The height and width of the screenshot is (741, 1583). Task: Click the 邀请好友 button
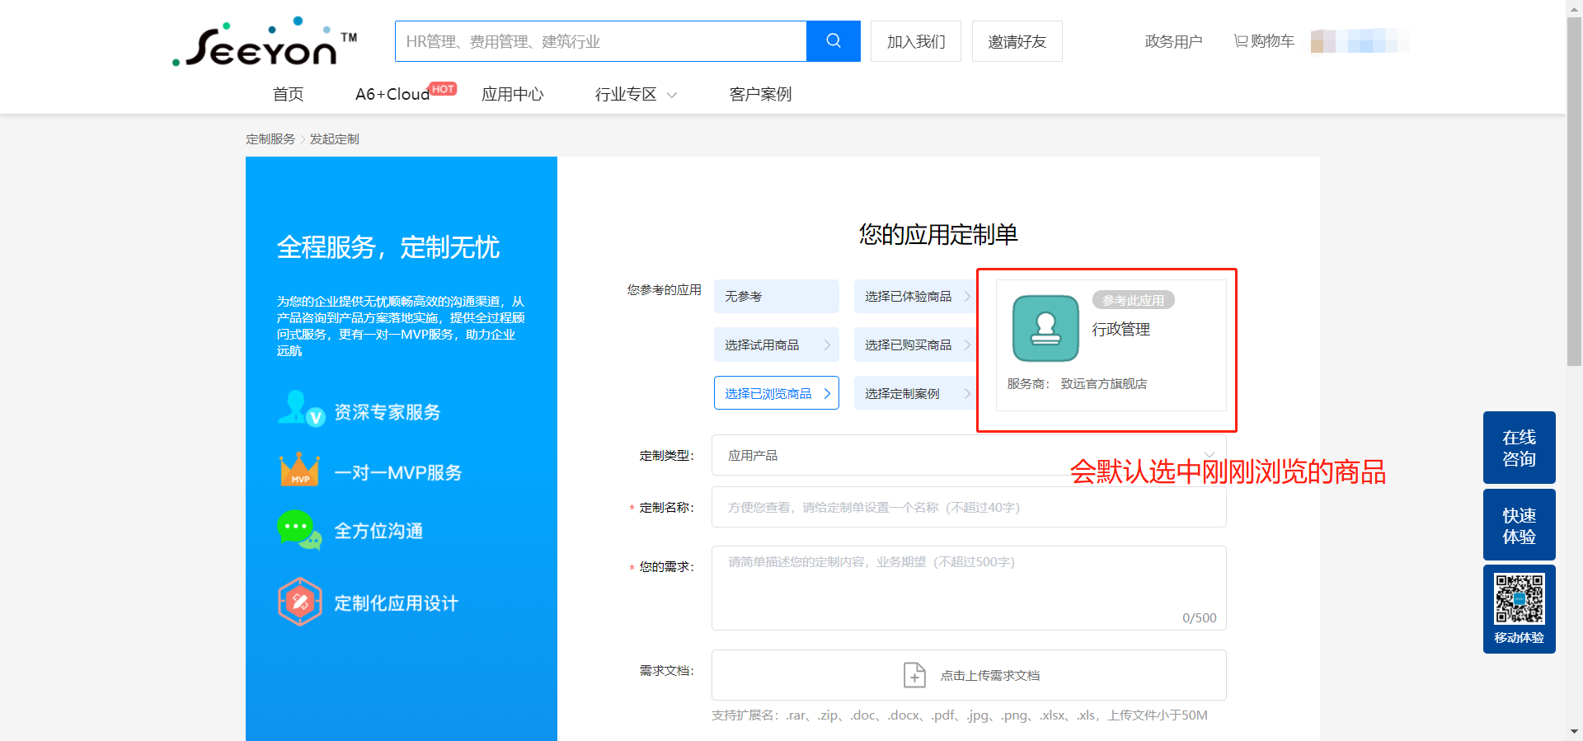tap(1017, 41)
